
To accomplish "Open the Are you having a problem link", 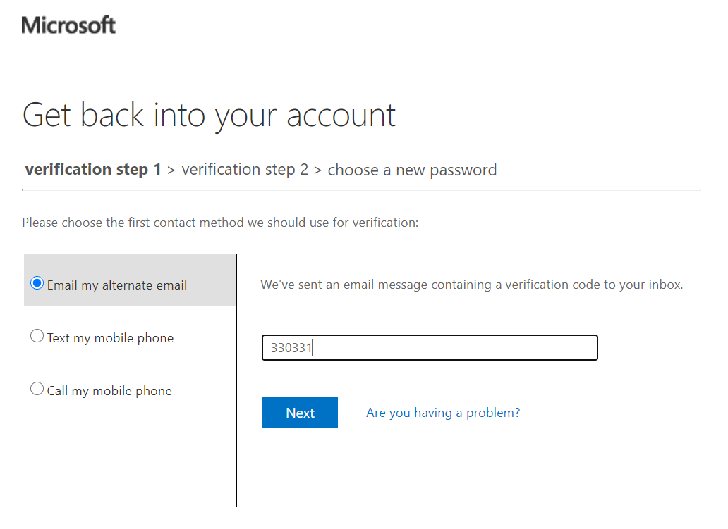I will click(443, 412).
